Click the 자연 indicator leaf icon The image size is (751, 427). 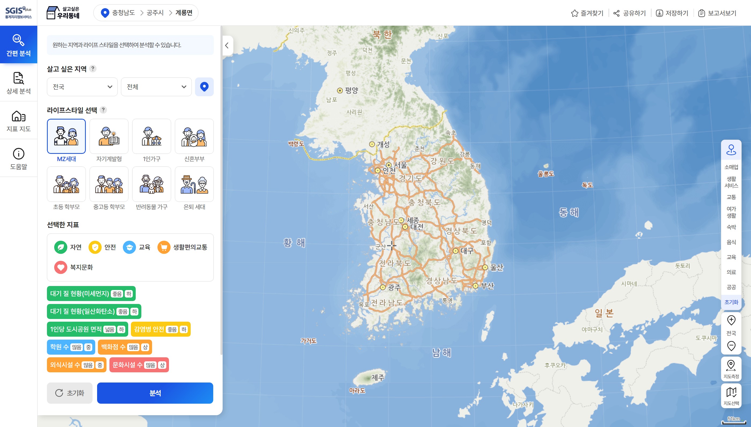(x=60, y=247)
